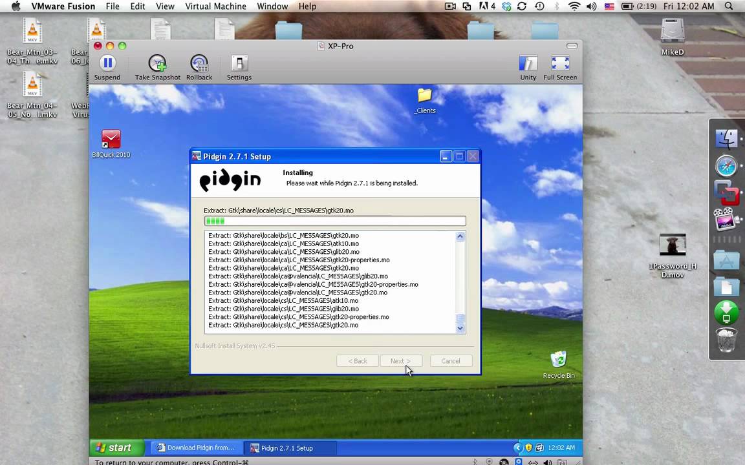Open the Virtual Machine menu
The height and width of the screenshot is (465, 745).
(216, 6)
